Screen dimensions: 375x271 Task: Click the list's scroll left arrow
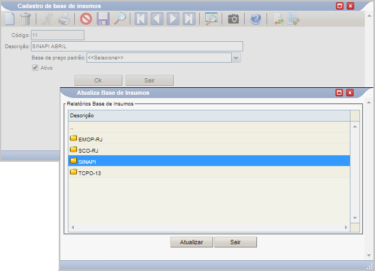pyautogui.click(x=73, y=227)
